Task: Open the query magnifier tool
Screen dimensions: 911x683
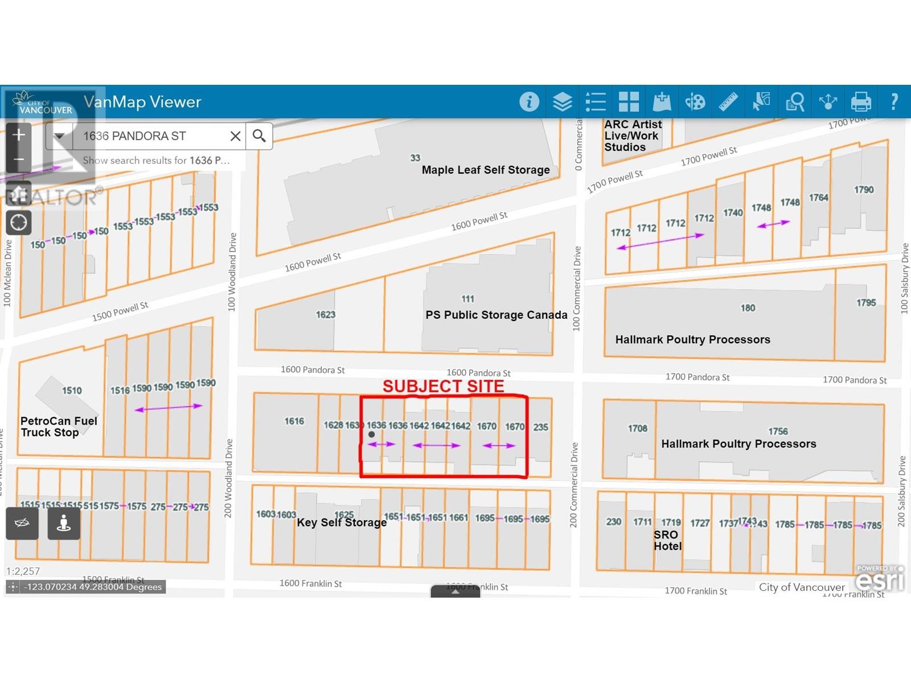Action: (794, 102)
